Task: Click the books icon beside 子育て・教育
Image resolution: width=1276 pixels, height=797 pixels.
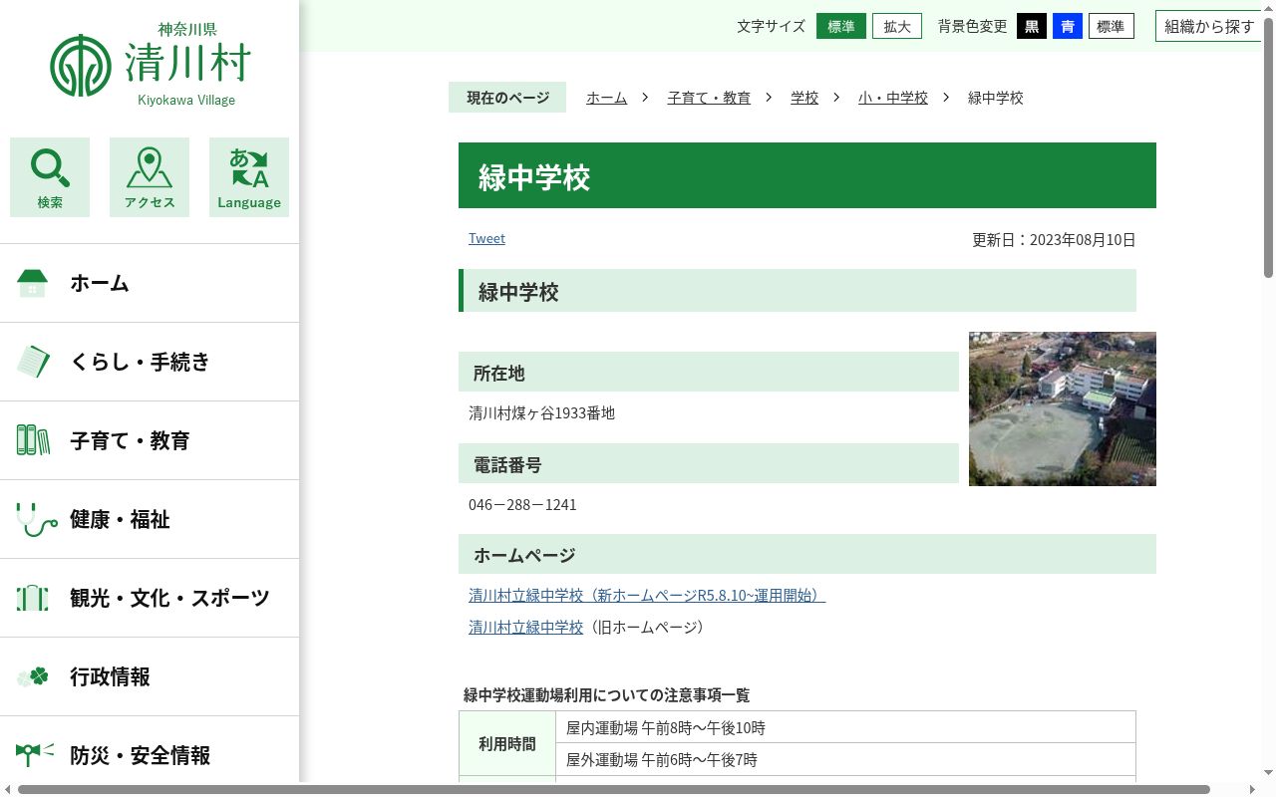Action: [x=33, y=440]
